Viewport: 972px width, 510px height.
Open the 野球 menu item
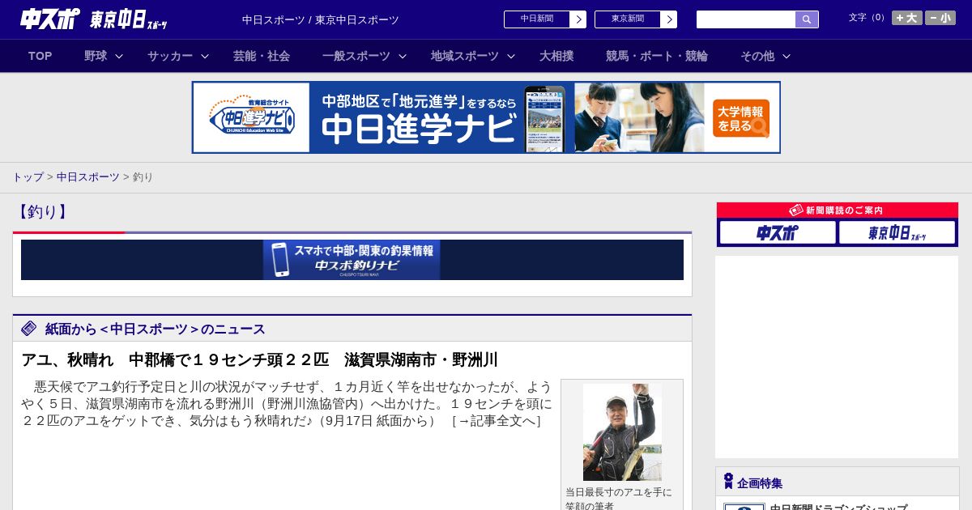96,56
